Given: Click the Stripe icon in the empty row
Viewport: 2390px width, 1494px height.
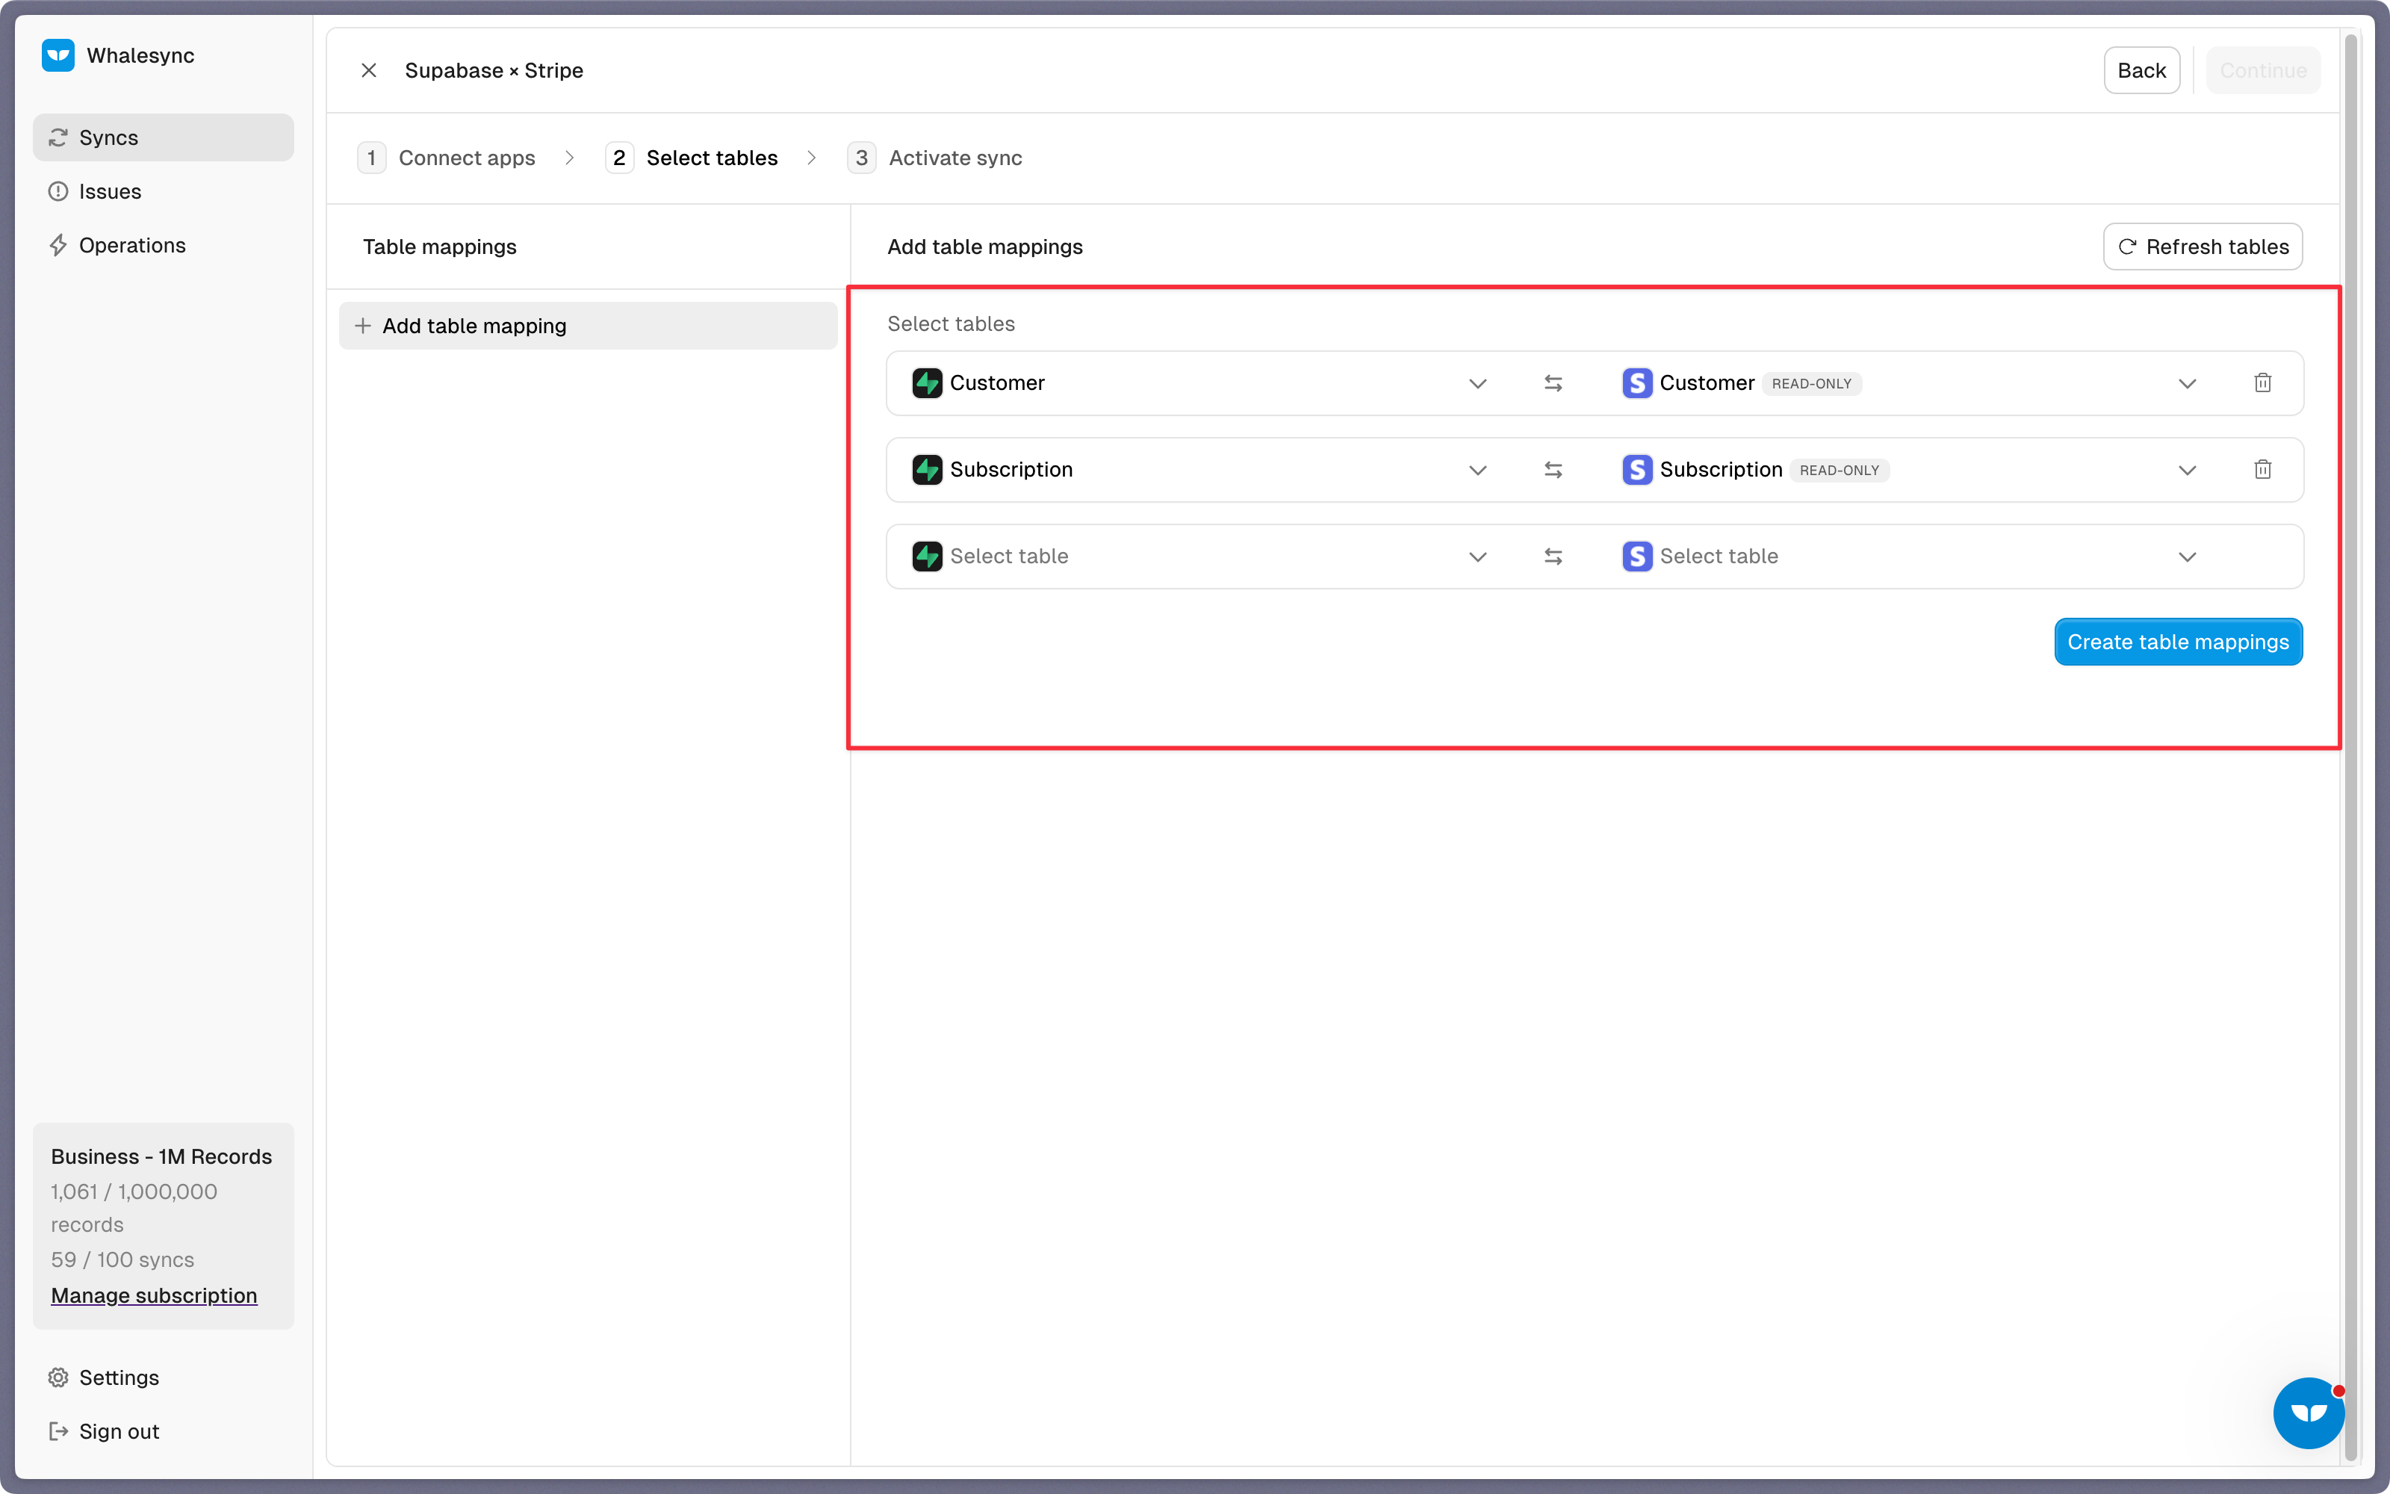Looking at the screenshot, I should point(1637,557).
